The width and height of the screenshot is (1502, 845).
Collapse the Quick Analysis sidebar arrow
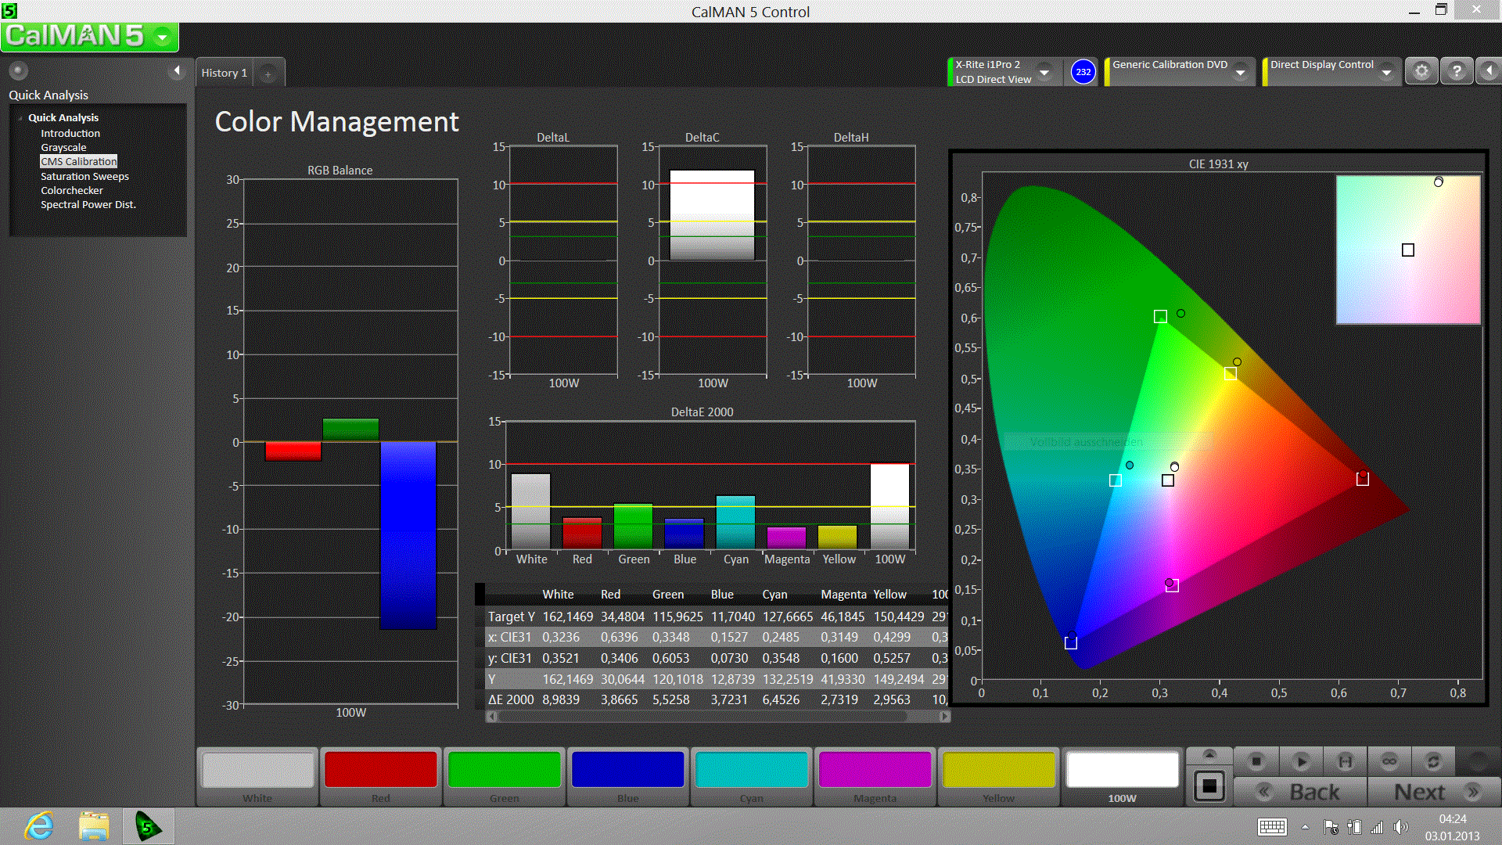[177, 71]
